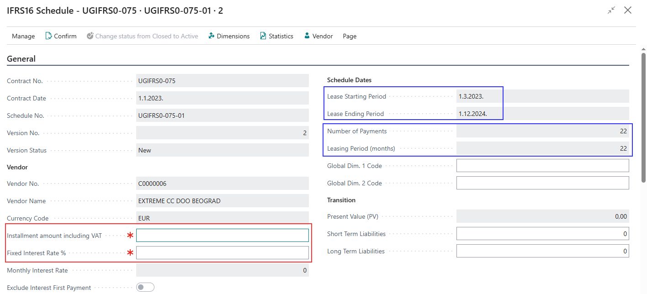
Task: Click Lease Starting Period value 1.3.2023.
Action: point(543,96)
